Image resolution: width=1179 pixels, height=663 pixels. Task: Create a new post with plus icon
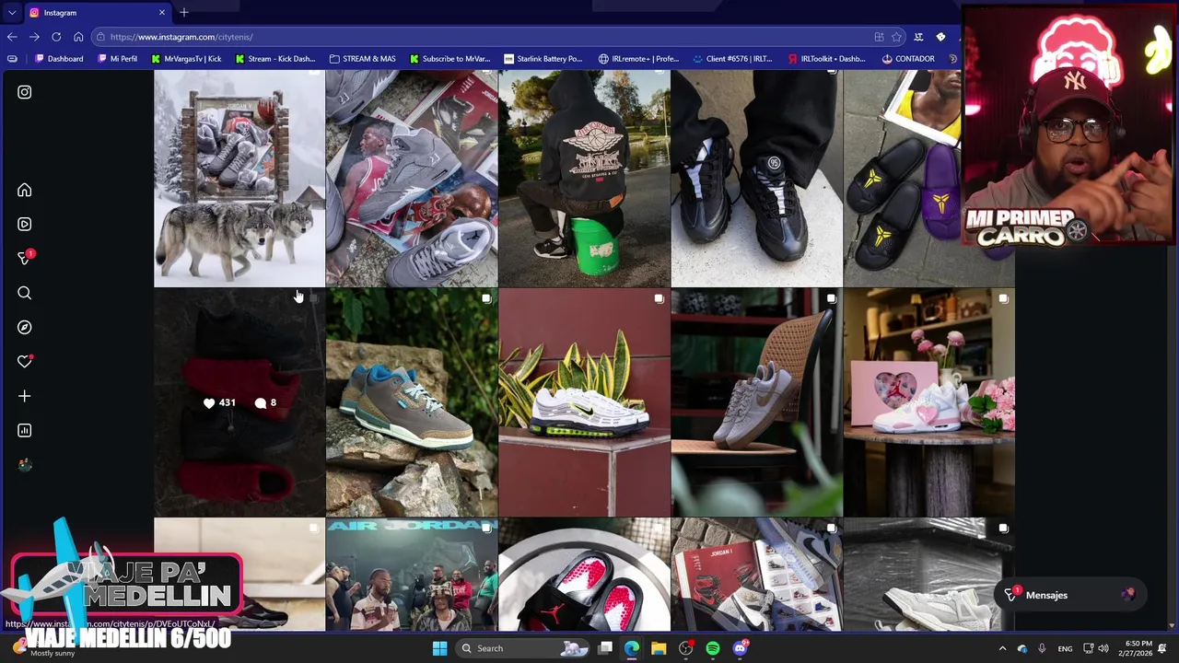pos(25,396)
